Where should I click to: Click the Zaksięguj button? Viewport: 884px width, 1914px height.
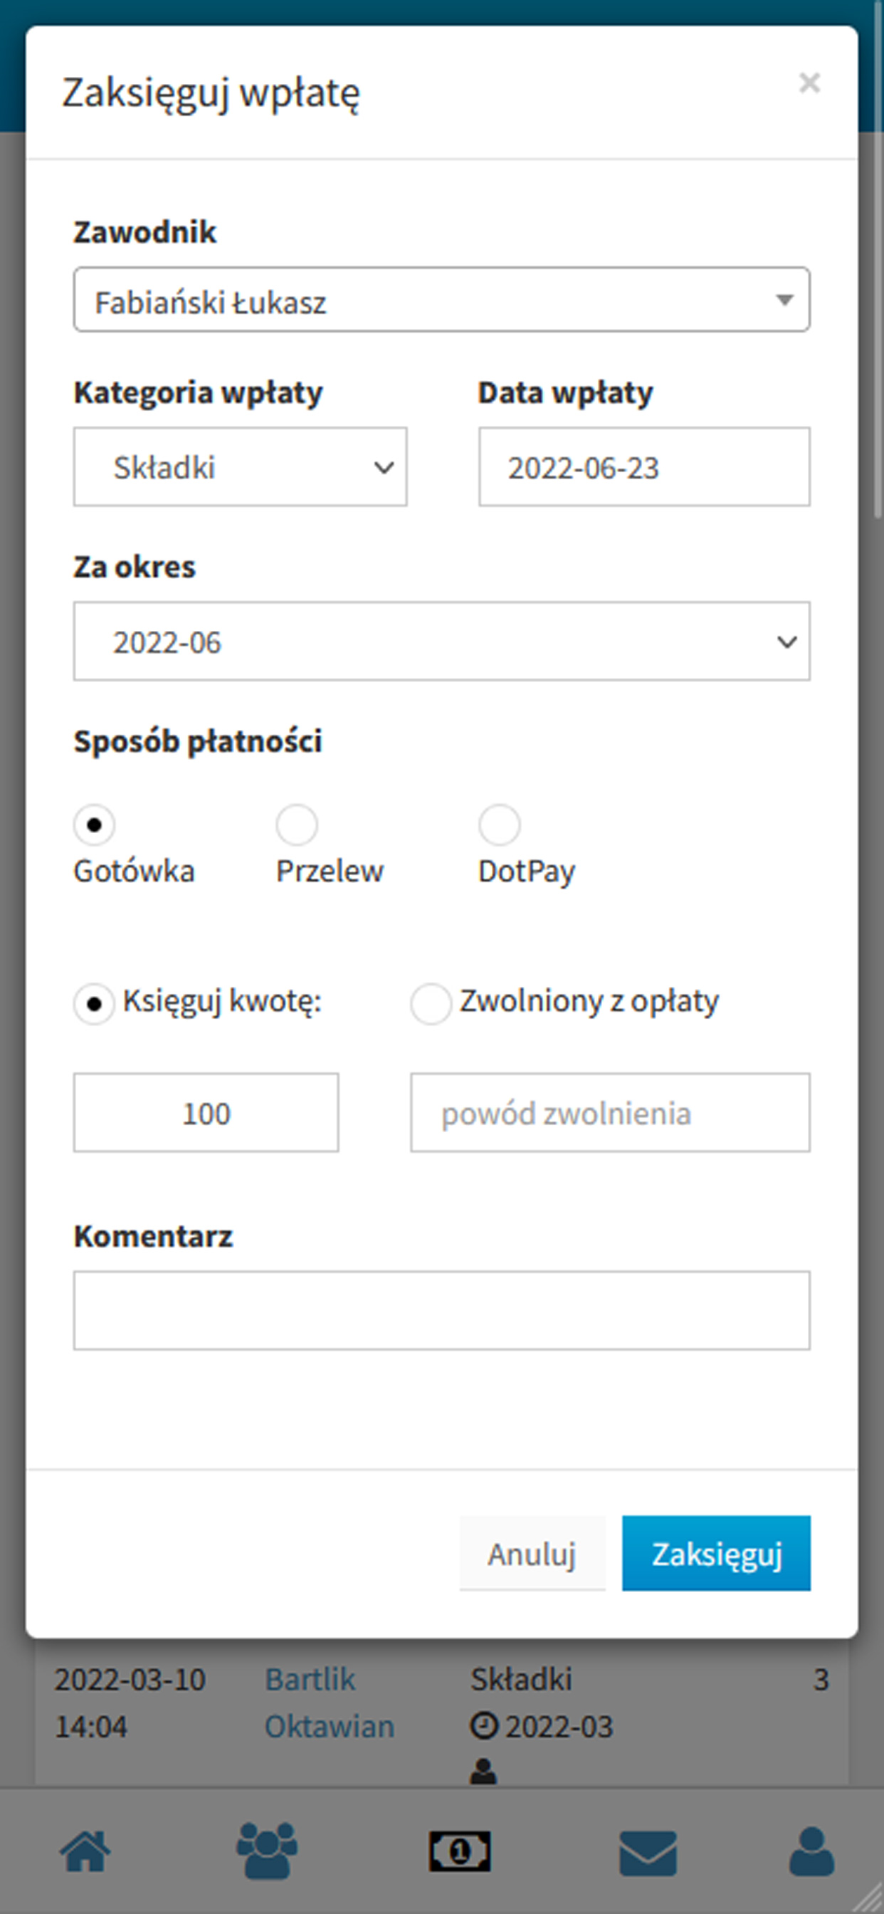(716, 1554)
